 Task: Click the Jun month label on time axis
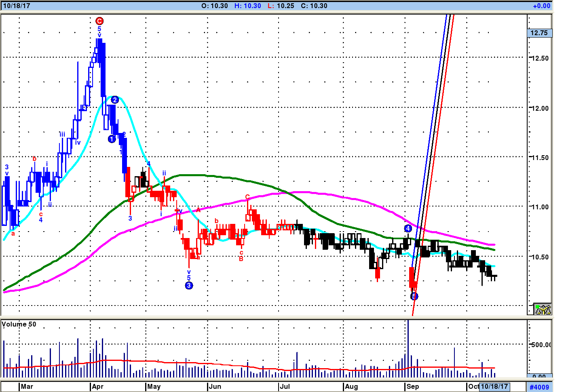coord(215,387)
